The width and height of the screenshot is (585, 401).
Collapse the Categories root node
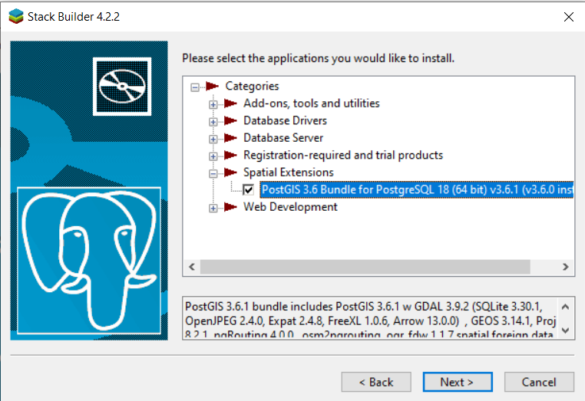(x=195, y=87)
